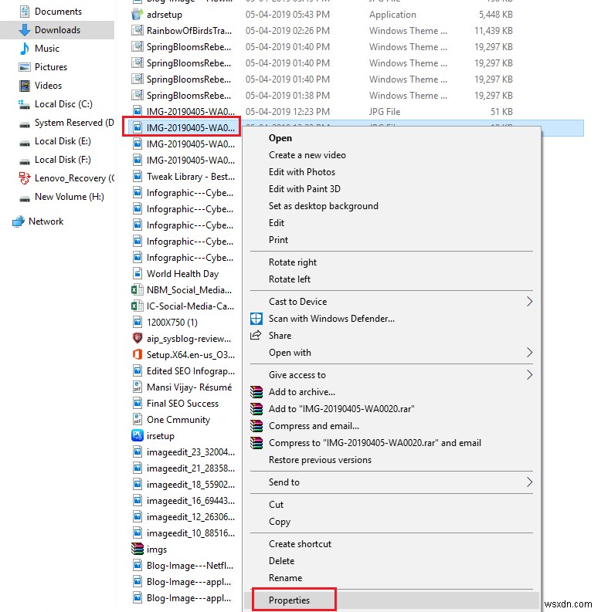This screenshot has width=601, height=612.
Task: Expand the Give access to submenu arrow
Action: click(529, 375)
